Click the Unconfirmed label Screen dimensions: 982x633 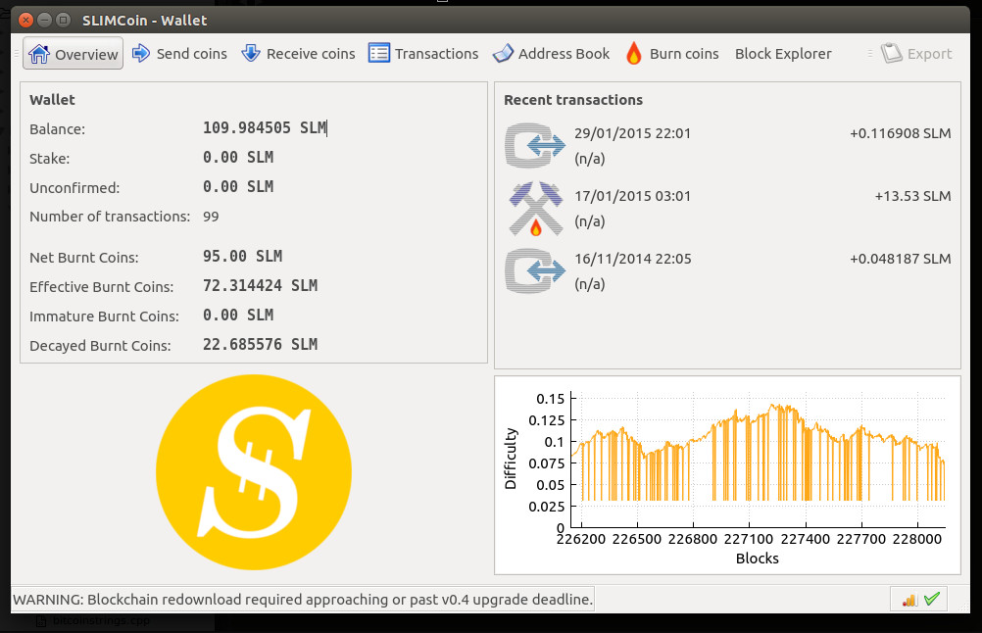click(x=74, y=188)
